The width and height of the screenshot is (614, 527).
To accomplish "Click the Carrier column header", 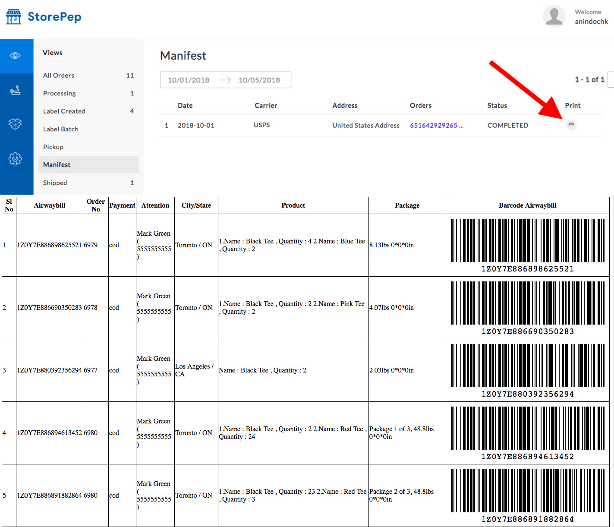I will (x=266, y=105).
